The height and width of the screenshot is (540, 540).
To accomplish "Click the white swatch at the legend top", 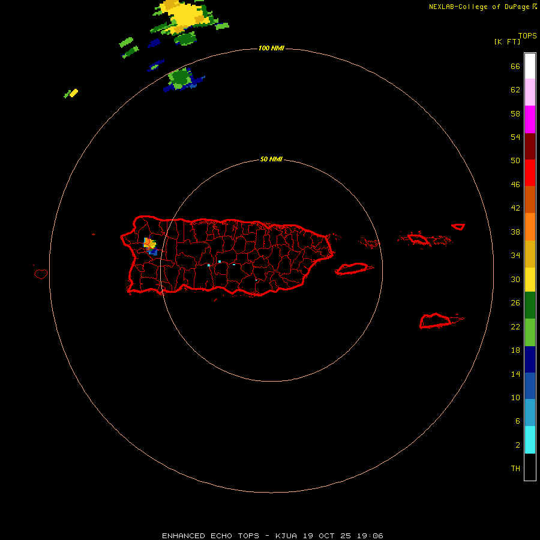I will click(x=530, y=66).
